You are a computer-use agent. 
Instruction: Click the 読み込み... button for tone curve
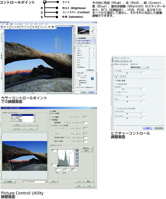click(87, 148)
